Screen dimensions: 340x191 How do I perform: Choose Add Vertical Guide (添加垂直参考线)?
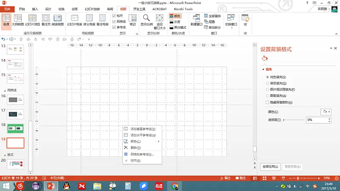[x=142, y=129]
